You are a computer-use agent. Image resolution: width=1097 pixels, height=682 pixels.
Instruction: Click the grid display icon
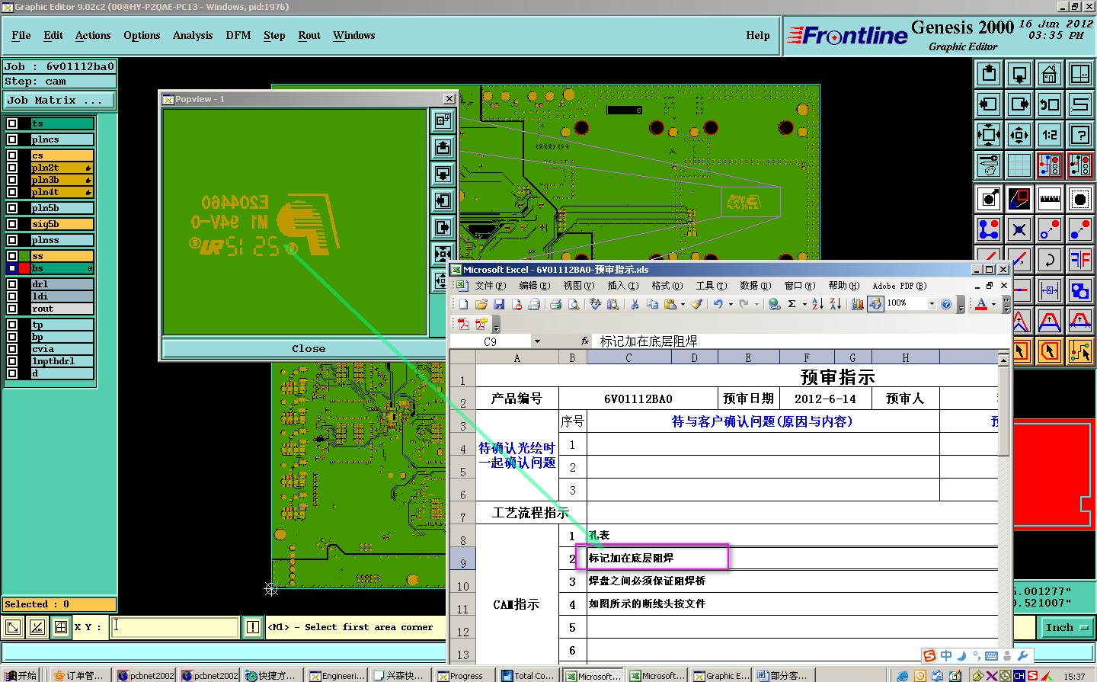1019,165
